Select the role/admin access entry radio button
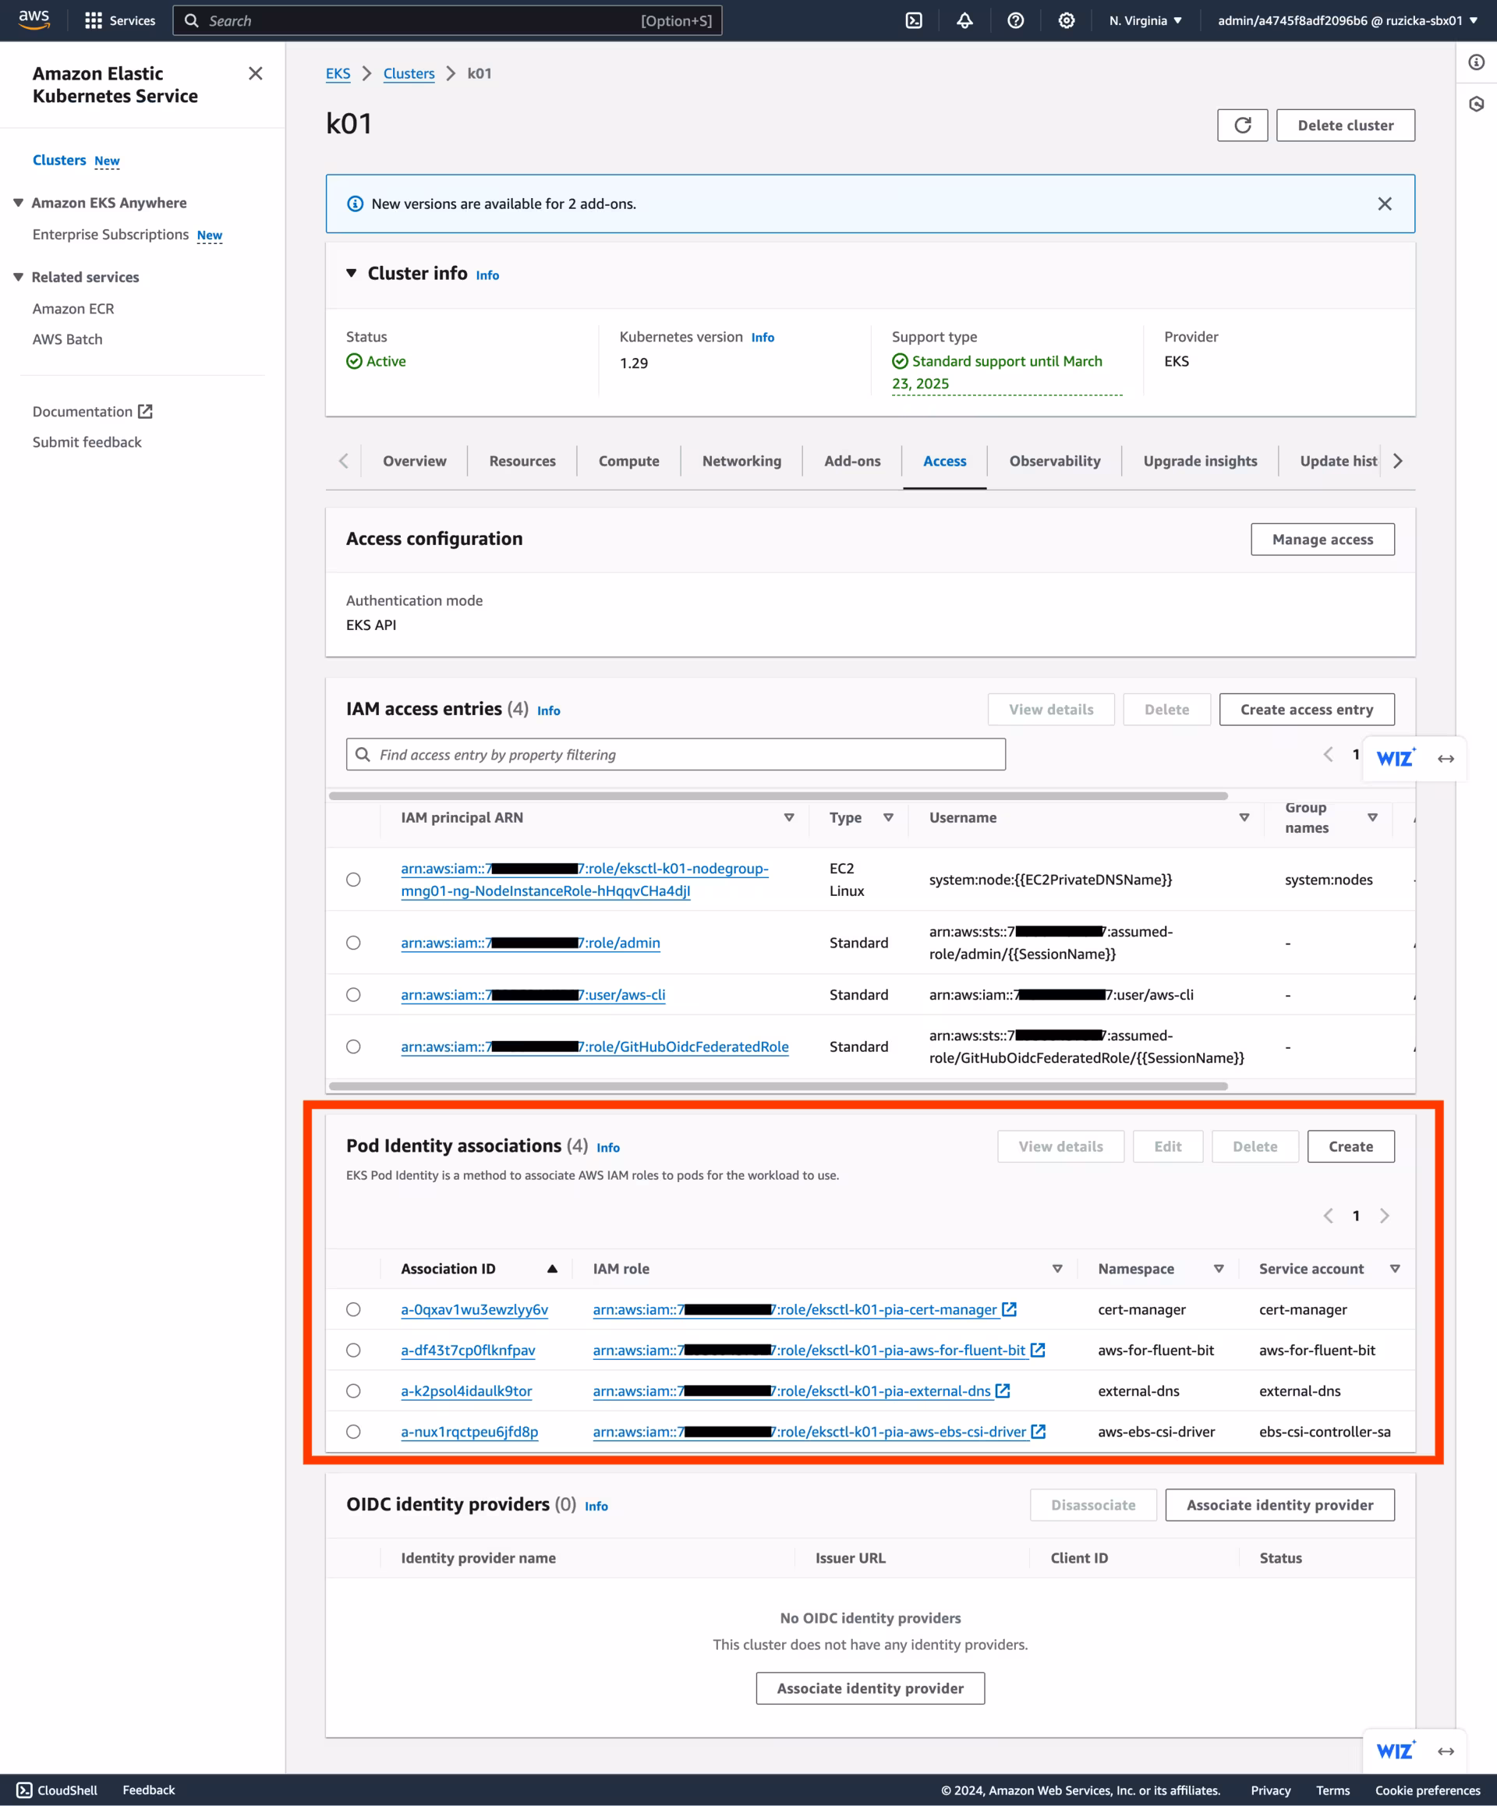Screen dimensions: 1497x1806 pyautogui.click(x=353, y=943)
